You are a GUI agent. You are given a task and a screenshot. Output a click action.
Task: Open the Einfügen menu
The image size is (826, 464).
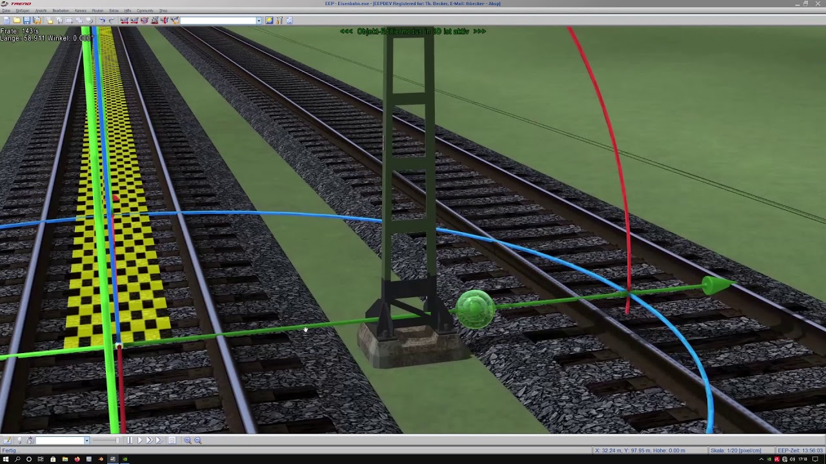23,11
